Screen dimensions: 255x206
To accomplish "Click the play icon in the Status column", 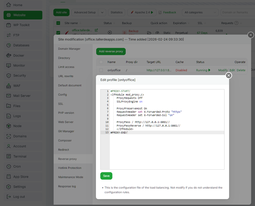I will tap(110, 33).
